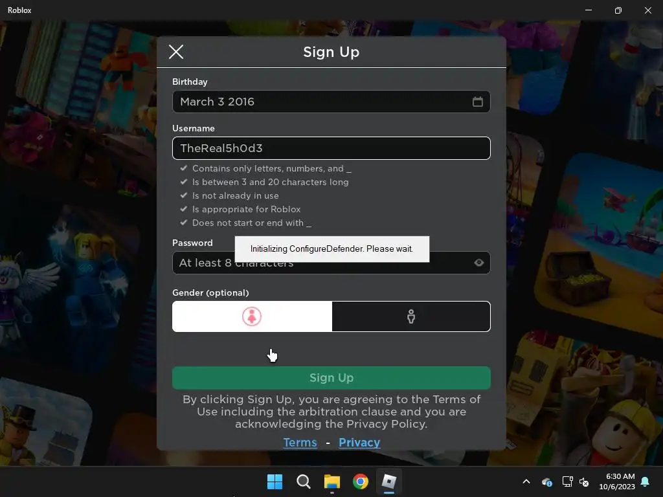The image size is (663, 497).
Task: Click the Username field TheReal5h0d3
Action: 331,148
